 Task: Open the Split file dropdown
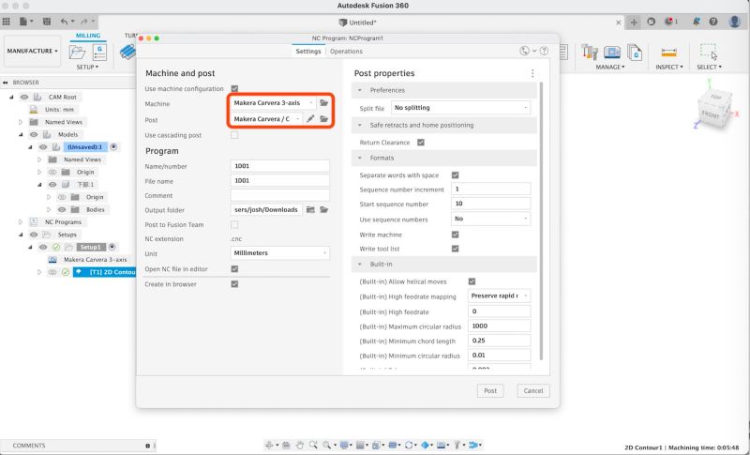(460, 108)
